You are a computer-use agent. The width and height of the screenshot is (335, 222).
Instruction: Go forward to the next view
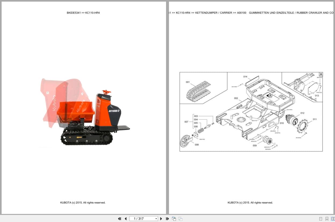[180, 219]
